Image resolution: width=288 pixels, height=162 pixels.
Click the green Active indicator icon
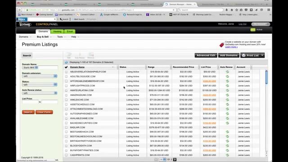click(x=253, y=30)
